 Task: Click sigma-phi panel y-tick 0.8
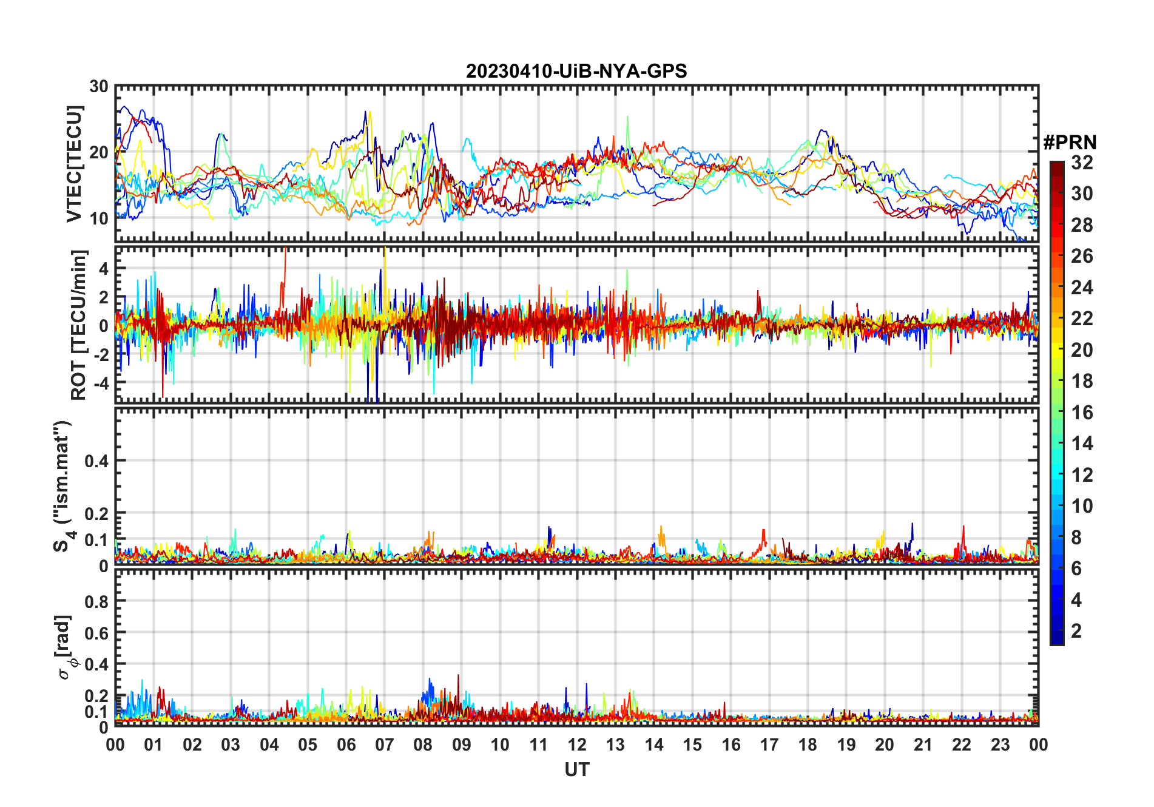(x=97, y=601)
